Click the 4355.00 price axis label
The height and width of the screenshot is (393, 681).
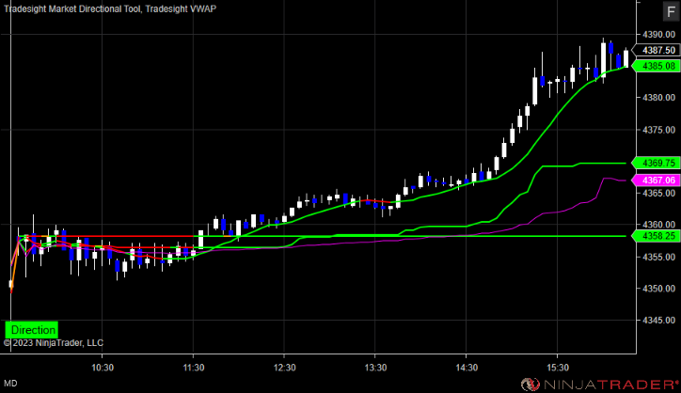(658, 257)
